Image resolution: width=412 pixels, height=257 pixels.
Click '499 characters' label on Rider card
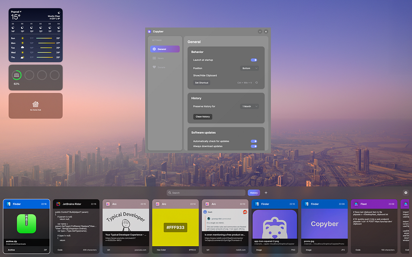(90, 250)
